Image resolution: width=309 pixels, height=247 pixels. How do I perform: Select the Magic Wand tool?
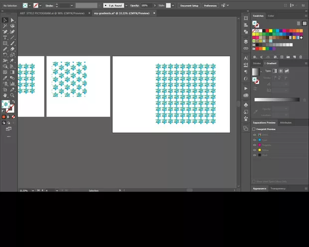click(5, 26)
